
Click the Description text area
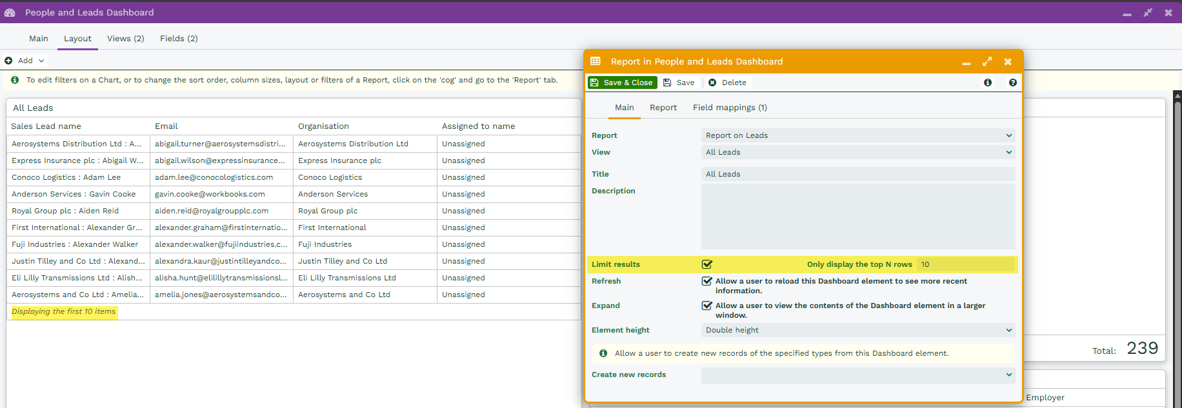[x=857, y=217]
